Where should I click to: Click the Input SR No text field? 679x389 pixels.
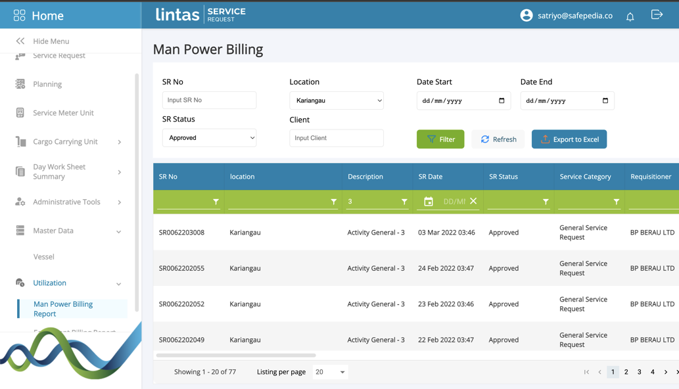[209, 100]
